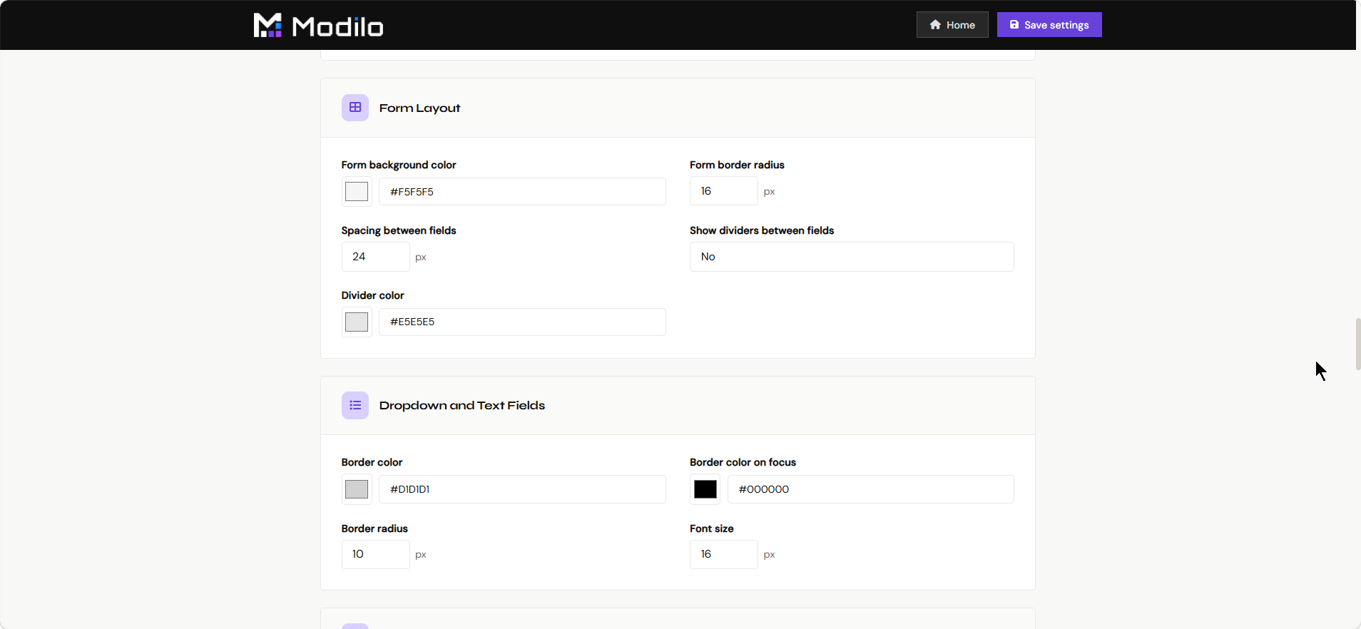Click the Form background color label
1361x629 pixels.
point(398,165)
